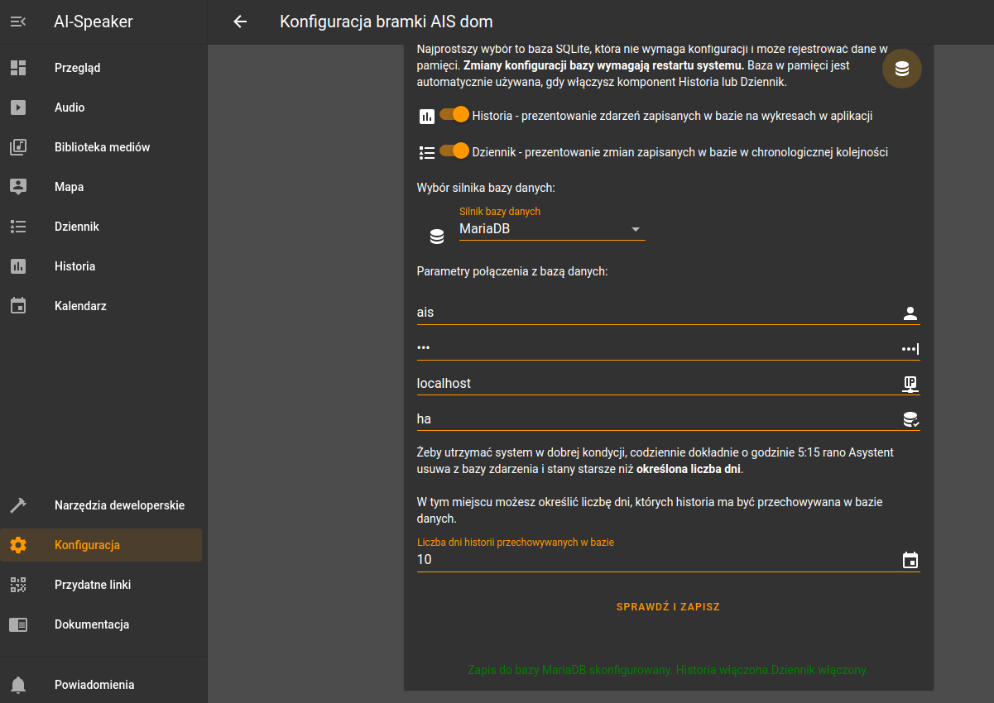Focus the history retention days field
This screenshot has height=703, width=994.
[x=654, y=560]
